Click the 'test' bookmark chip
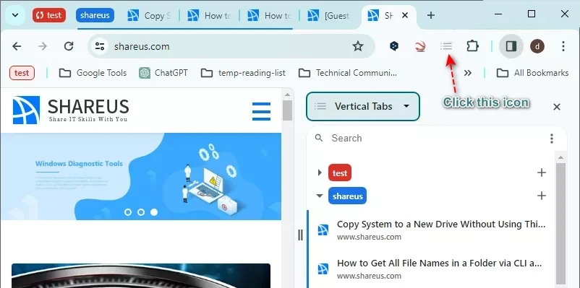Screen dimensions: 580x288 22,73
